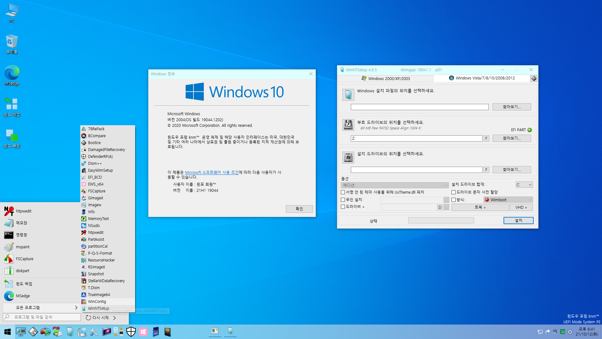
Task: Click the Windows Start button on the taskbar
Action: pyautogui.click(x=8, y=332)
